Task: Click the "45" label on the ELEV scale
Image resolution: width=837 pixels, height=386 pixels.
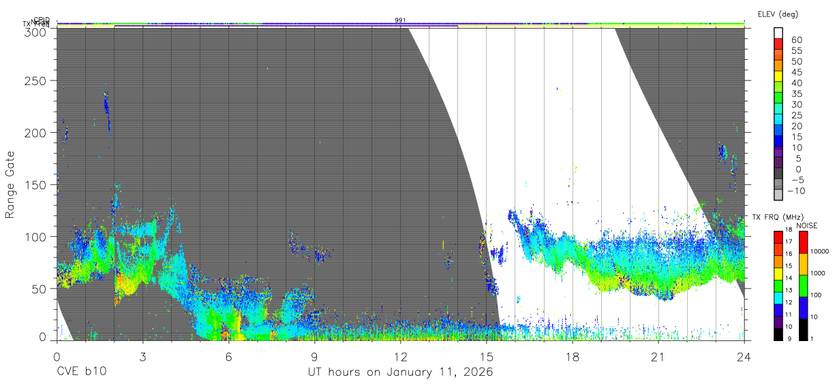Action: coord(796,72)
